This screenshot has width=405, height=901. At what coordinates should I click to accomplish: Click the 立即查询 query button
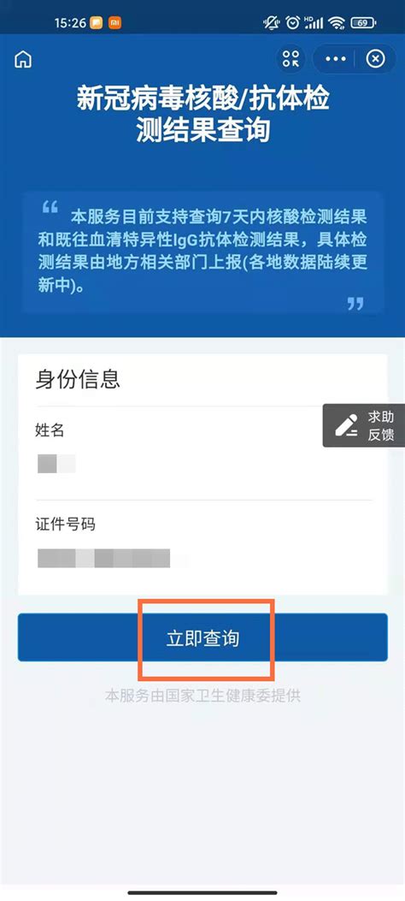point(202,637)
